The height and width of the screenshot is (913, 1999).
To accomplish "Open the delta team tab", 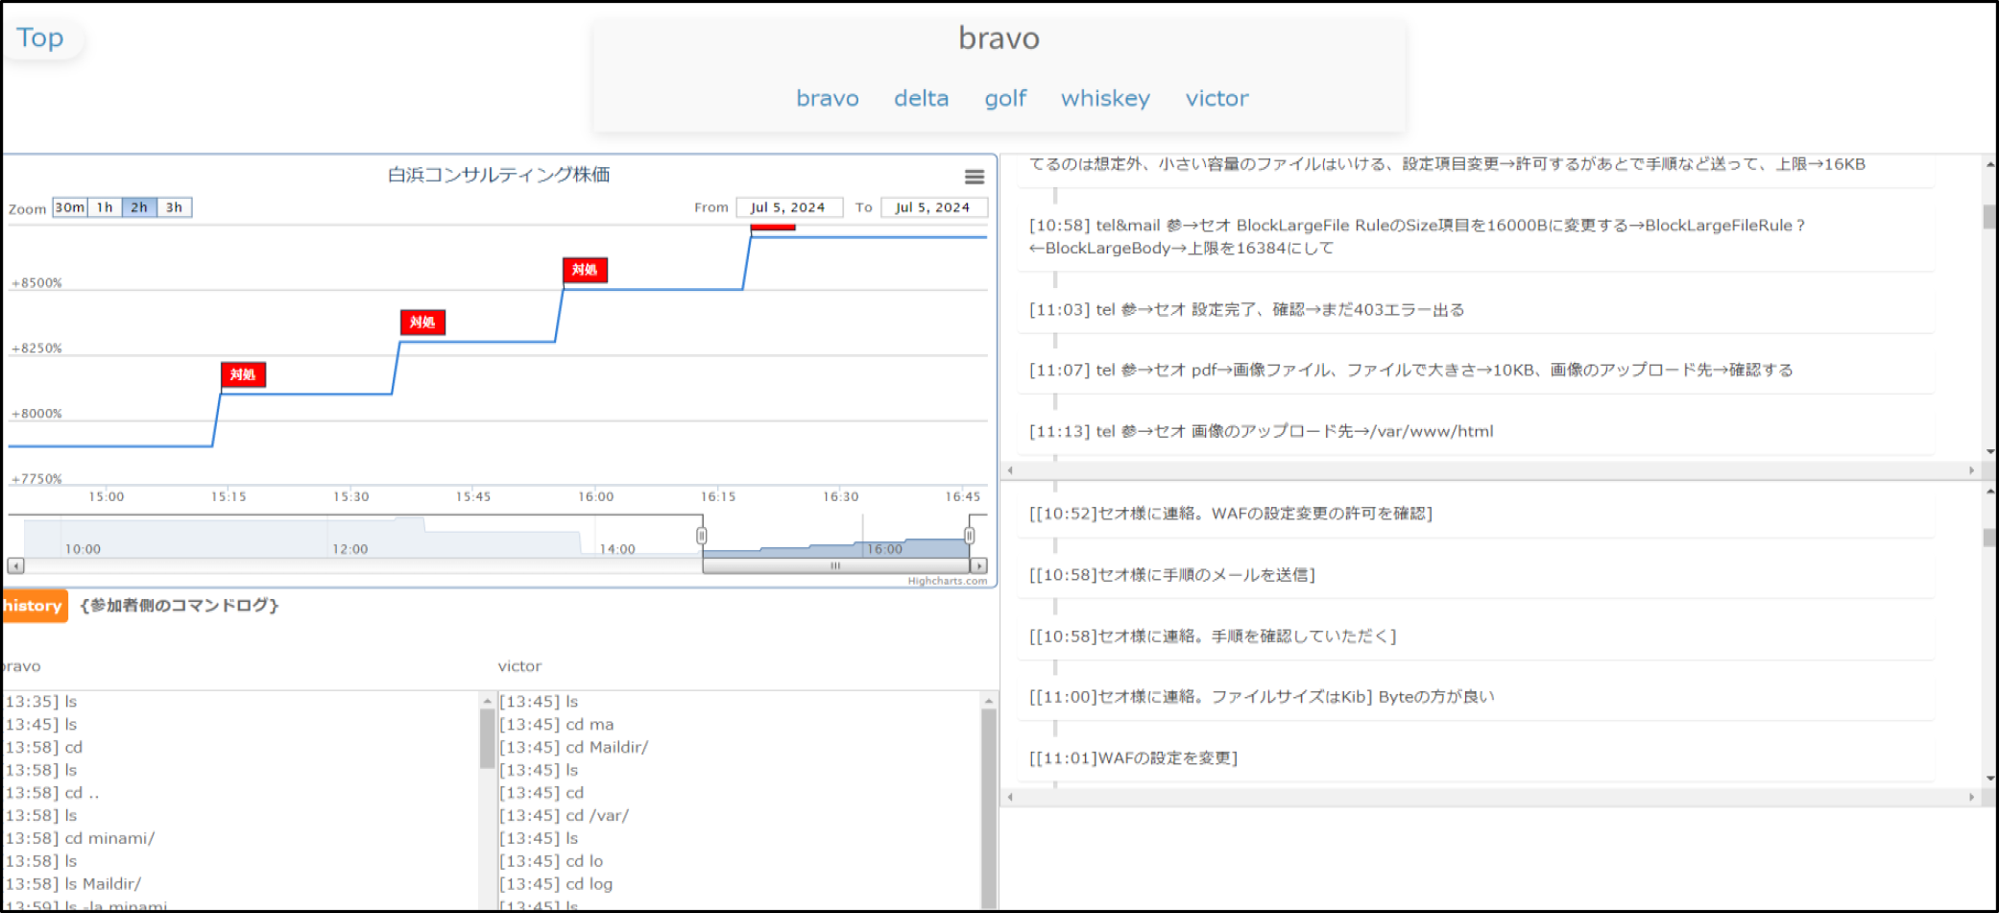I will click(x=921, y=98).
